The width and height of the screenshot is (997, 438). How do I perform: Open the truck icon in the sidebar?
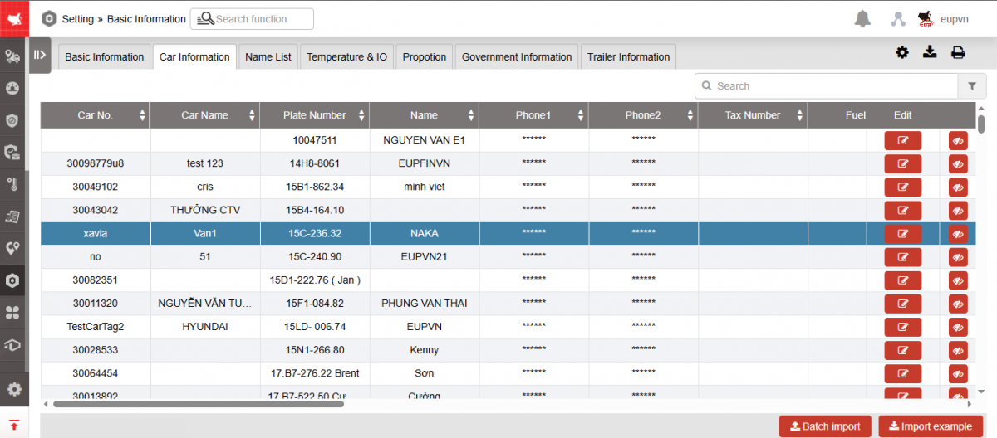click(x=12, y=56)
